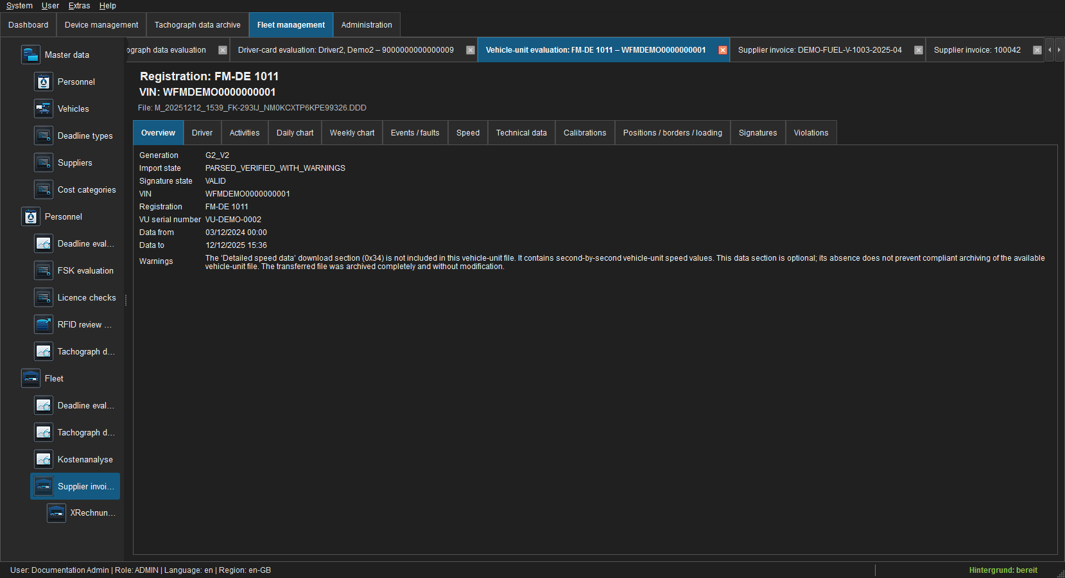
Task: Switch to Device management tab
Action: point(101,25)
